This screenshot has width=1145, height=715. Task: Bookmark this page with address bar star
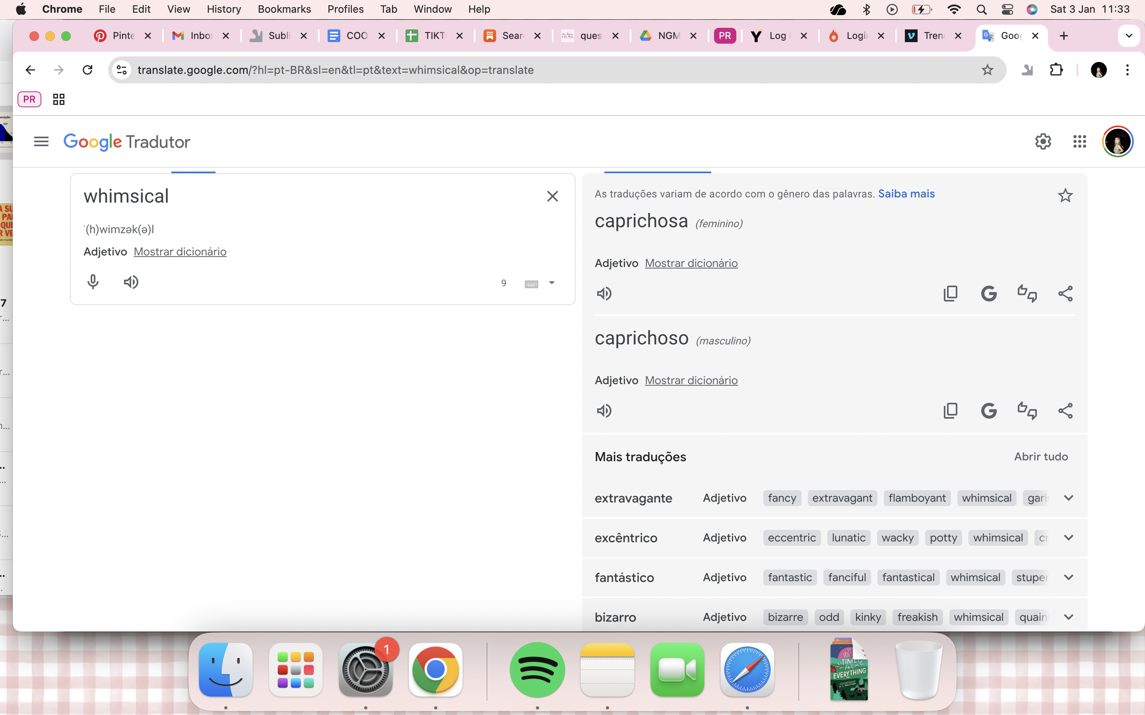pyautogui.click(x=987, y=70)
